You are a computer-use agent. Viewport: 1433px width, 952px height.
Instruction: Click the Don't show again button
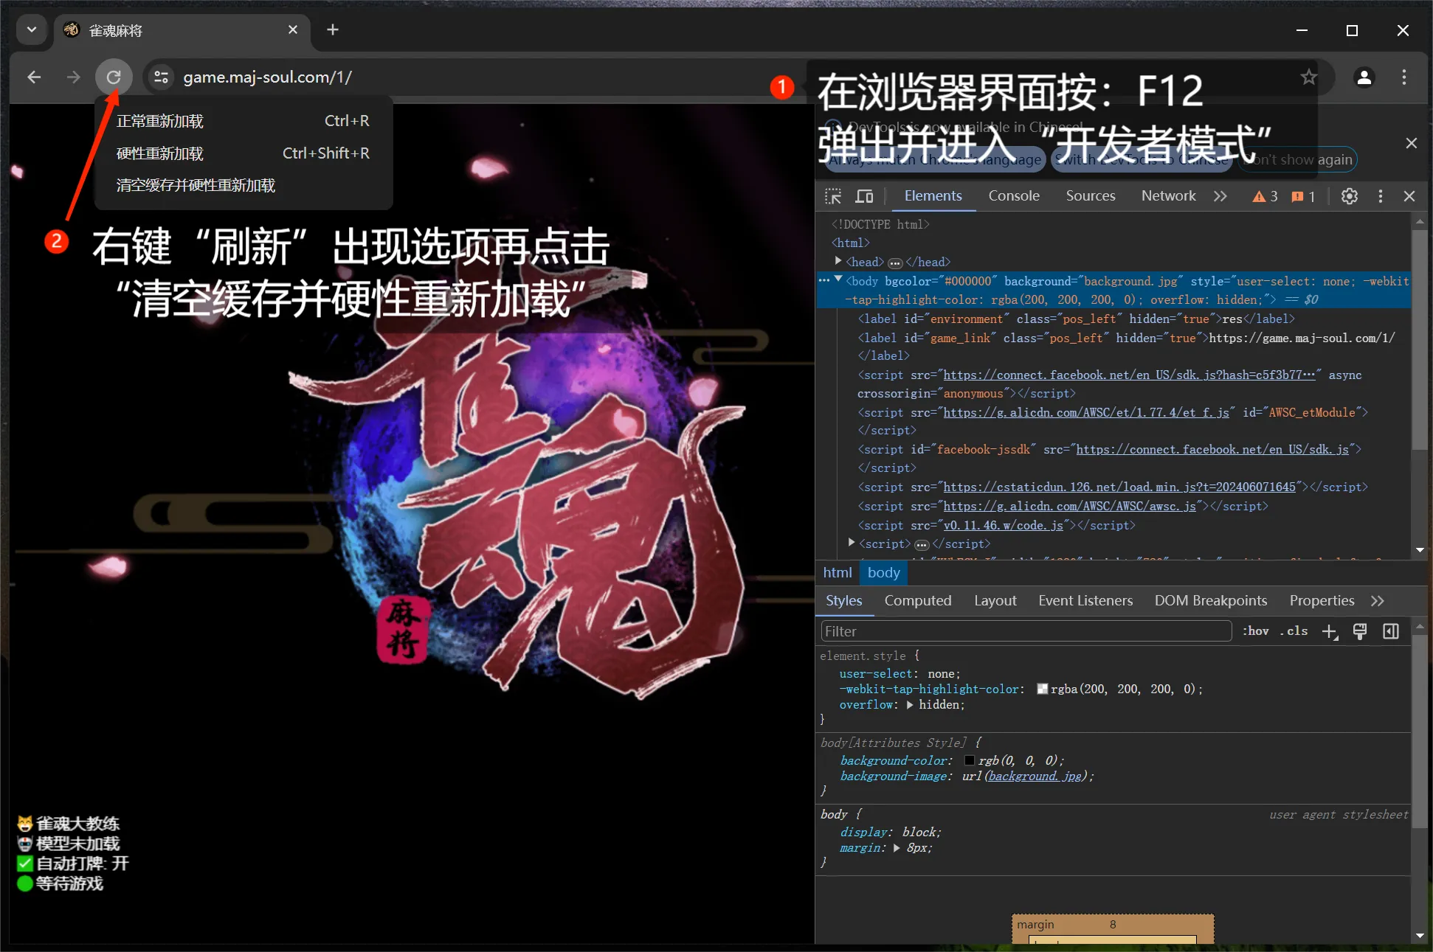(1299, 159)
